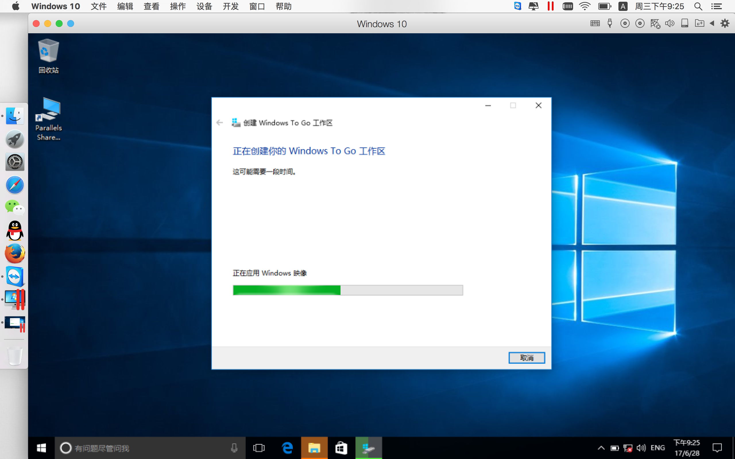Open the 操作 menu
735x459 pixels.
coord(178,6)
